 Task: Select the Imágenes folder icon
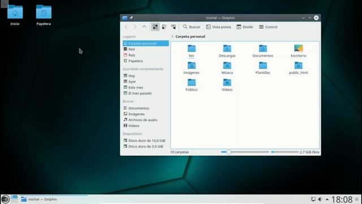pos(191,66)
